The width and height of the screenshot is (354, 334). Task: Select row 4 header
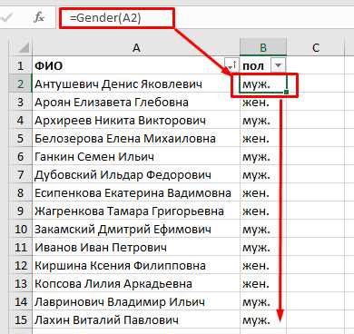(x=20, y=120)
